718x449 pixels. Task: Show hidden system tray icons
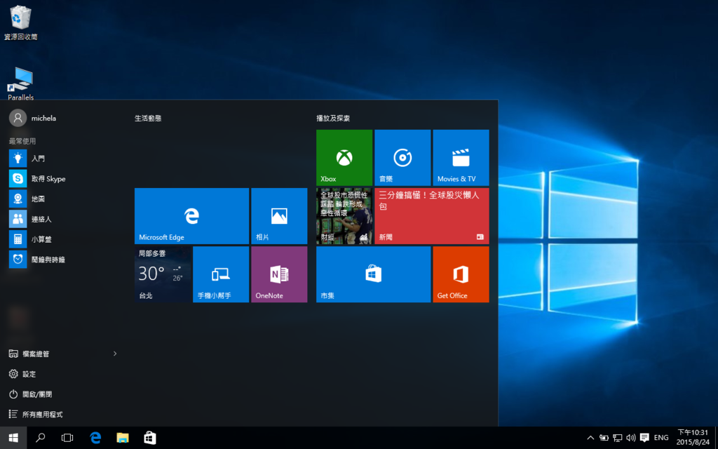590,438
